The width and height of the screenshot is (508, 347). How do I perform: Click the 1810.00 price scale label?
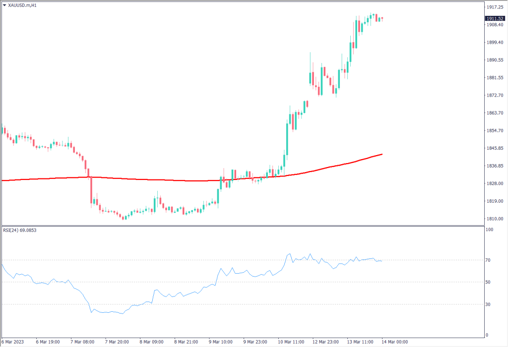point(495,219)
